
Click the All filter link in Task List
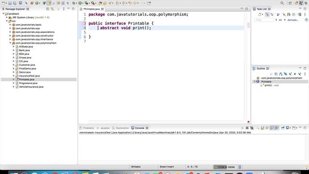[x=280, y=20]
